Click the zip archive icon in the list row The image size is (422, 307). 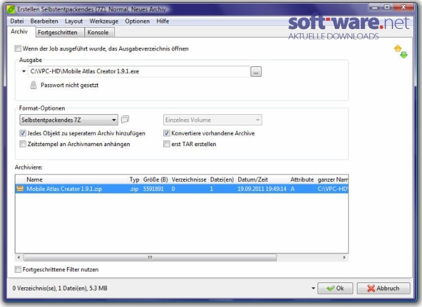click(20, 188)
